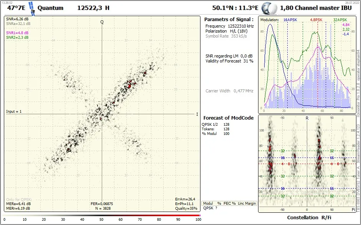Select the 4,8PSK modulation label
This screenshot has height=225, width=361.
click(316, 20)
